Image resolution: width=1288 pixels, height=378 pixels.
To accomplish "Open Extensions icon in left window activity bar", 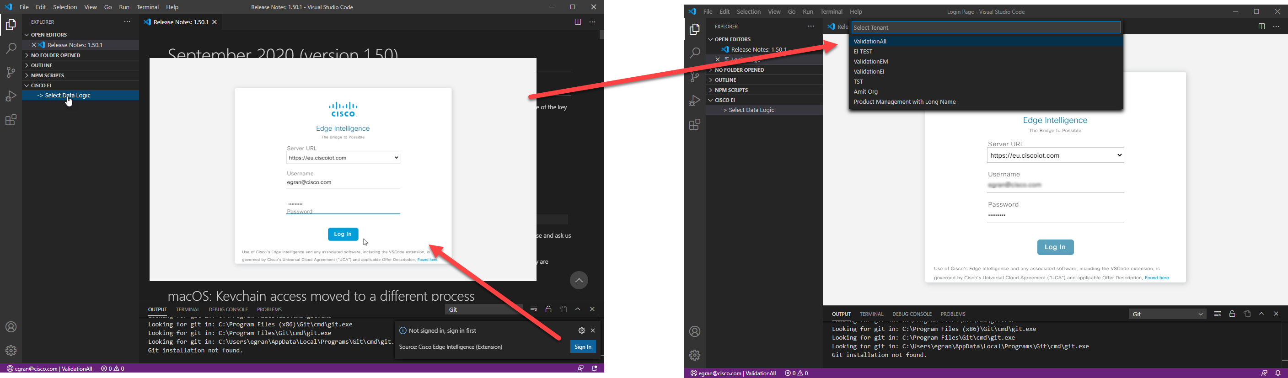I will tap(11, 120).
